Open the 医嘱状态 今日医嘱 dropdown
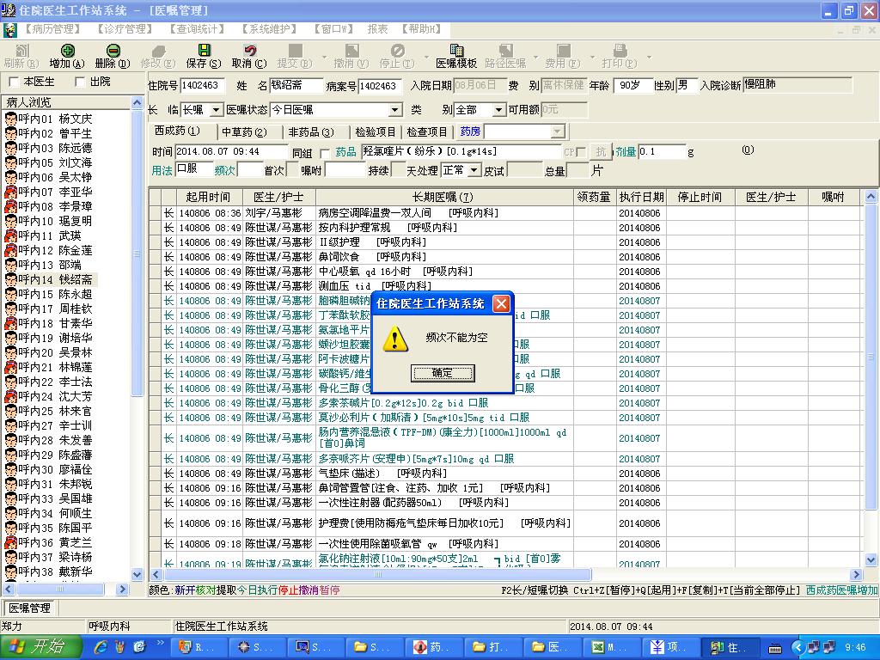 pyautogui.click(x=395, y=110)
